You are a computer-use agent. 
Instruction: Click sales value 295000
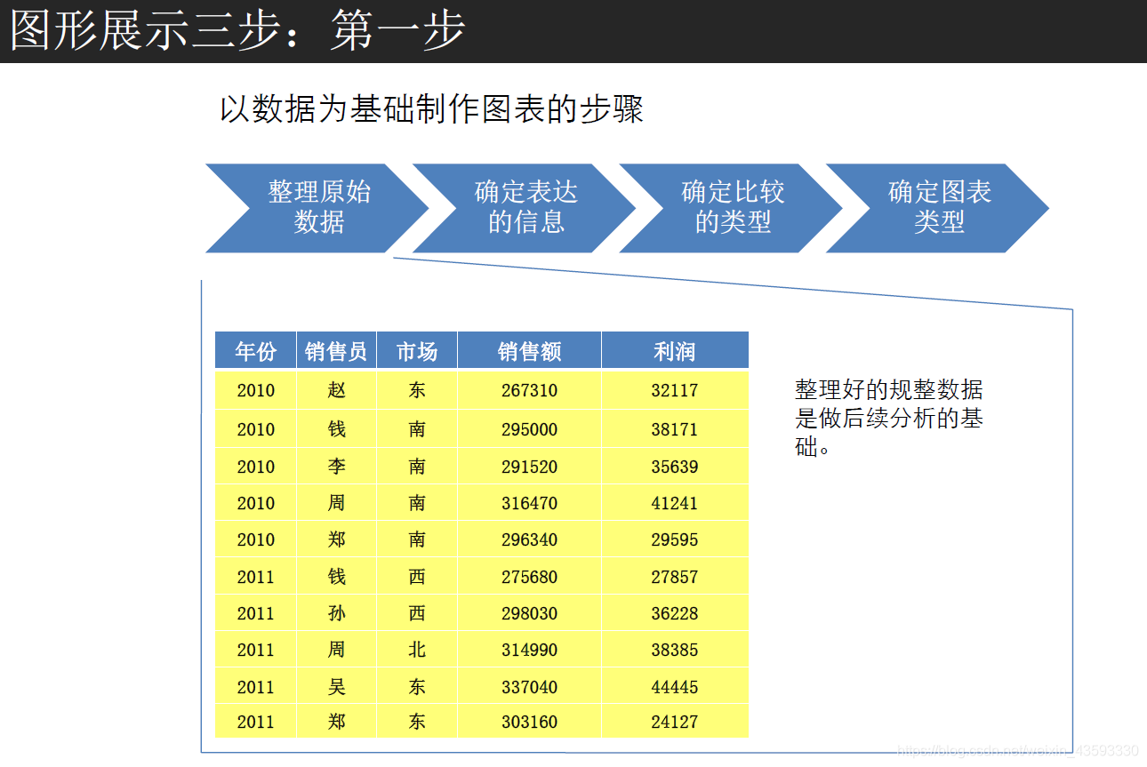pos(530,429)
